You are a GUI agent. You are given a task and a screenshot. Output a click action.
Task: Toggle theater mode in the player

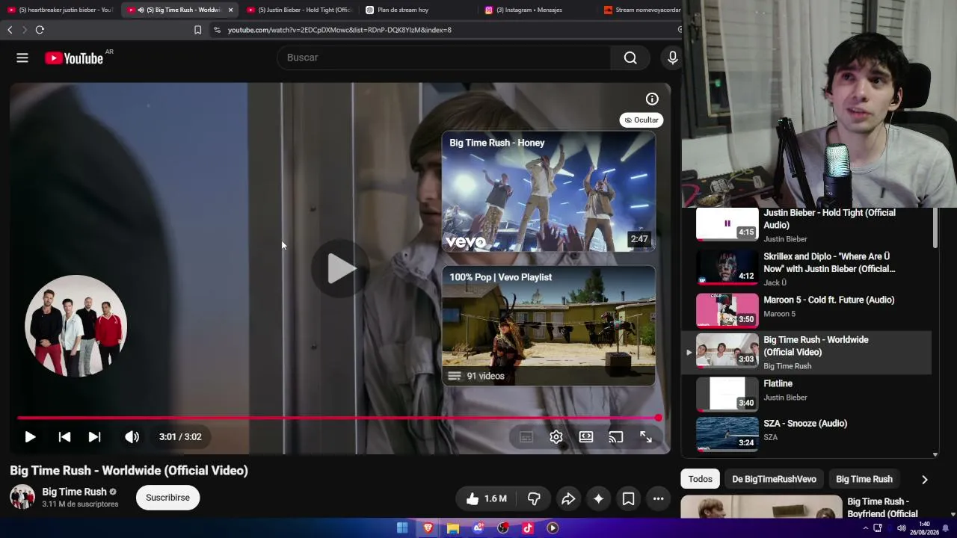(x=586, y=437)
